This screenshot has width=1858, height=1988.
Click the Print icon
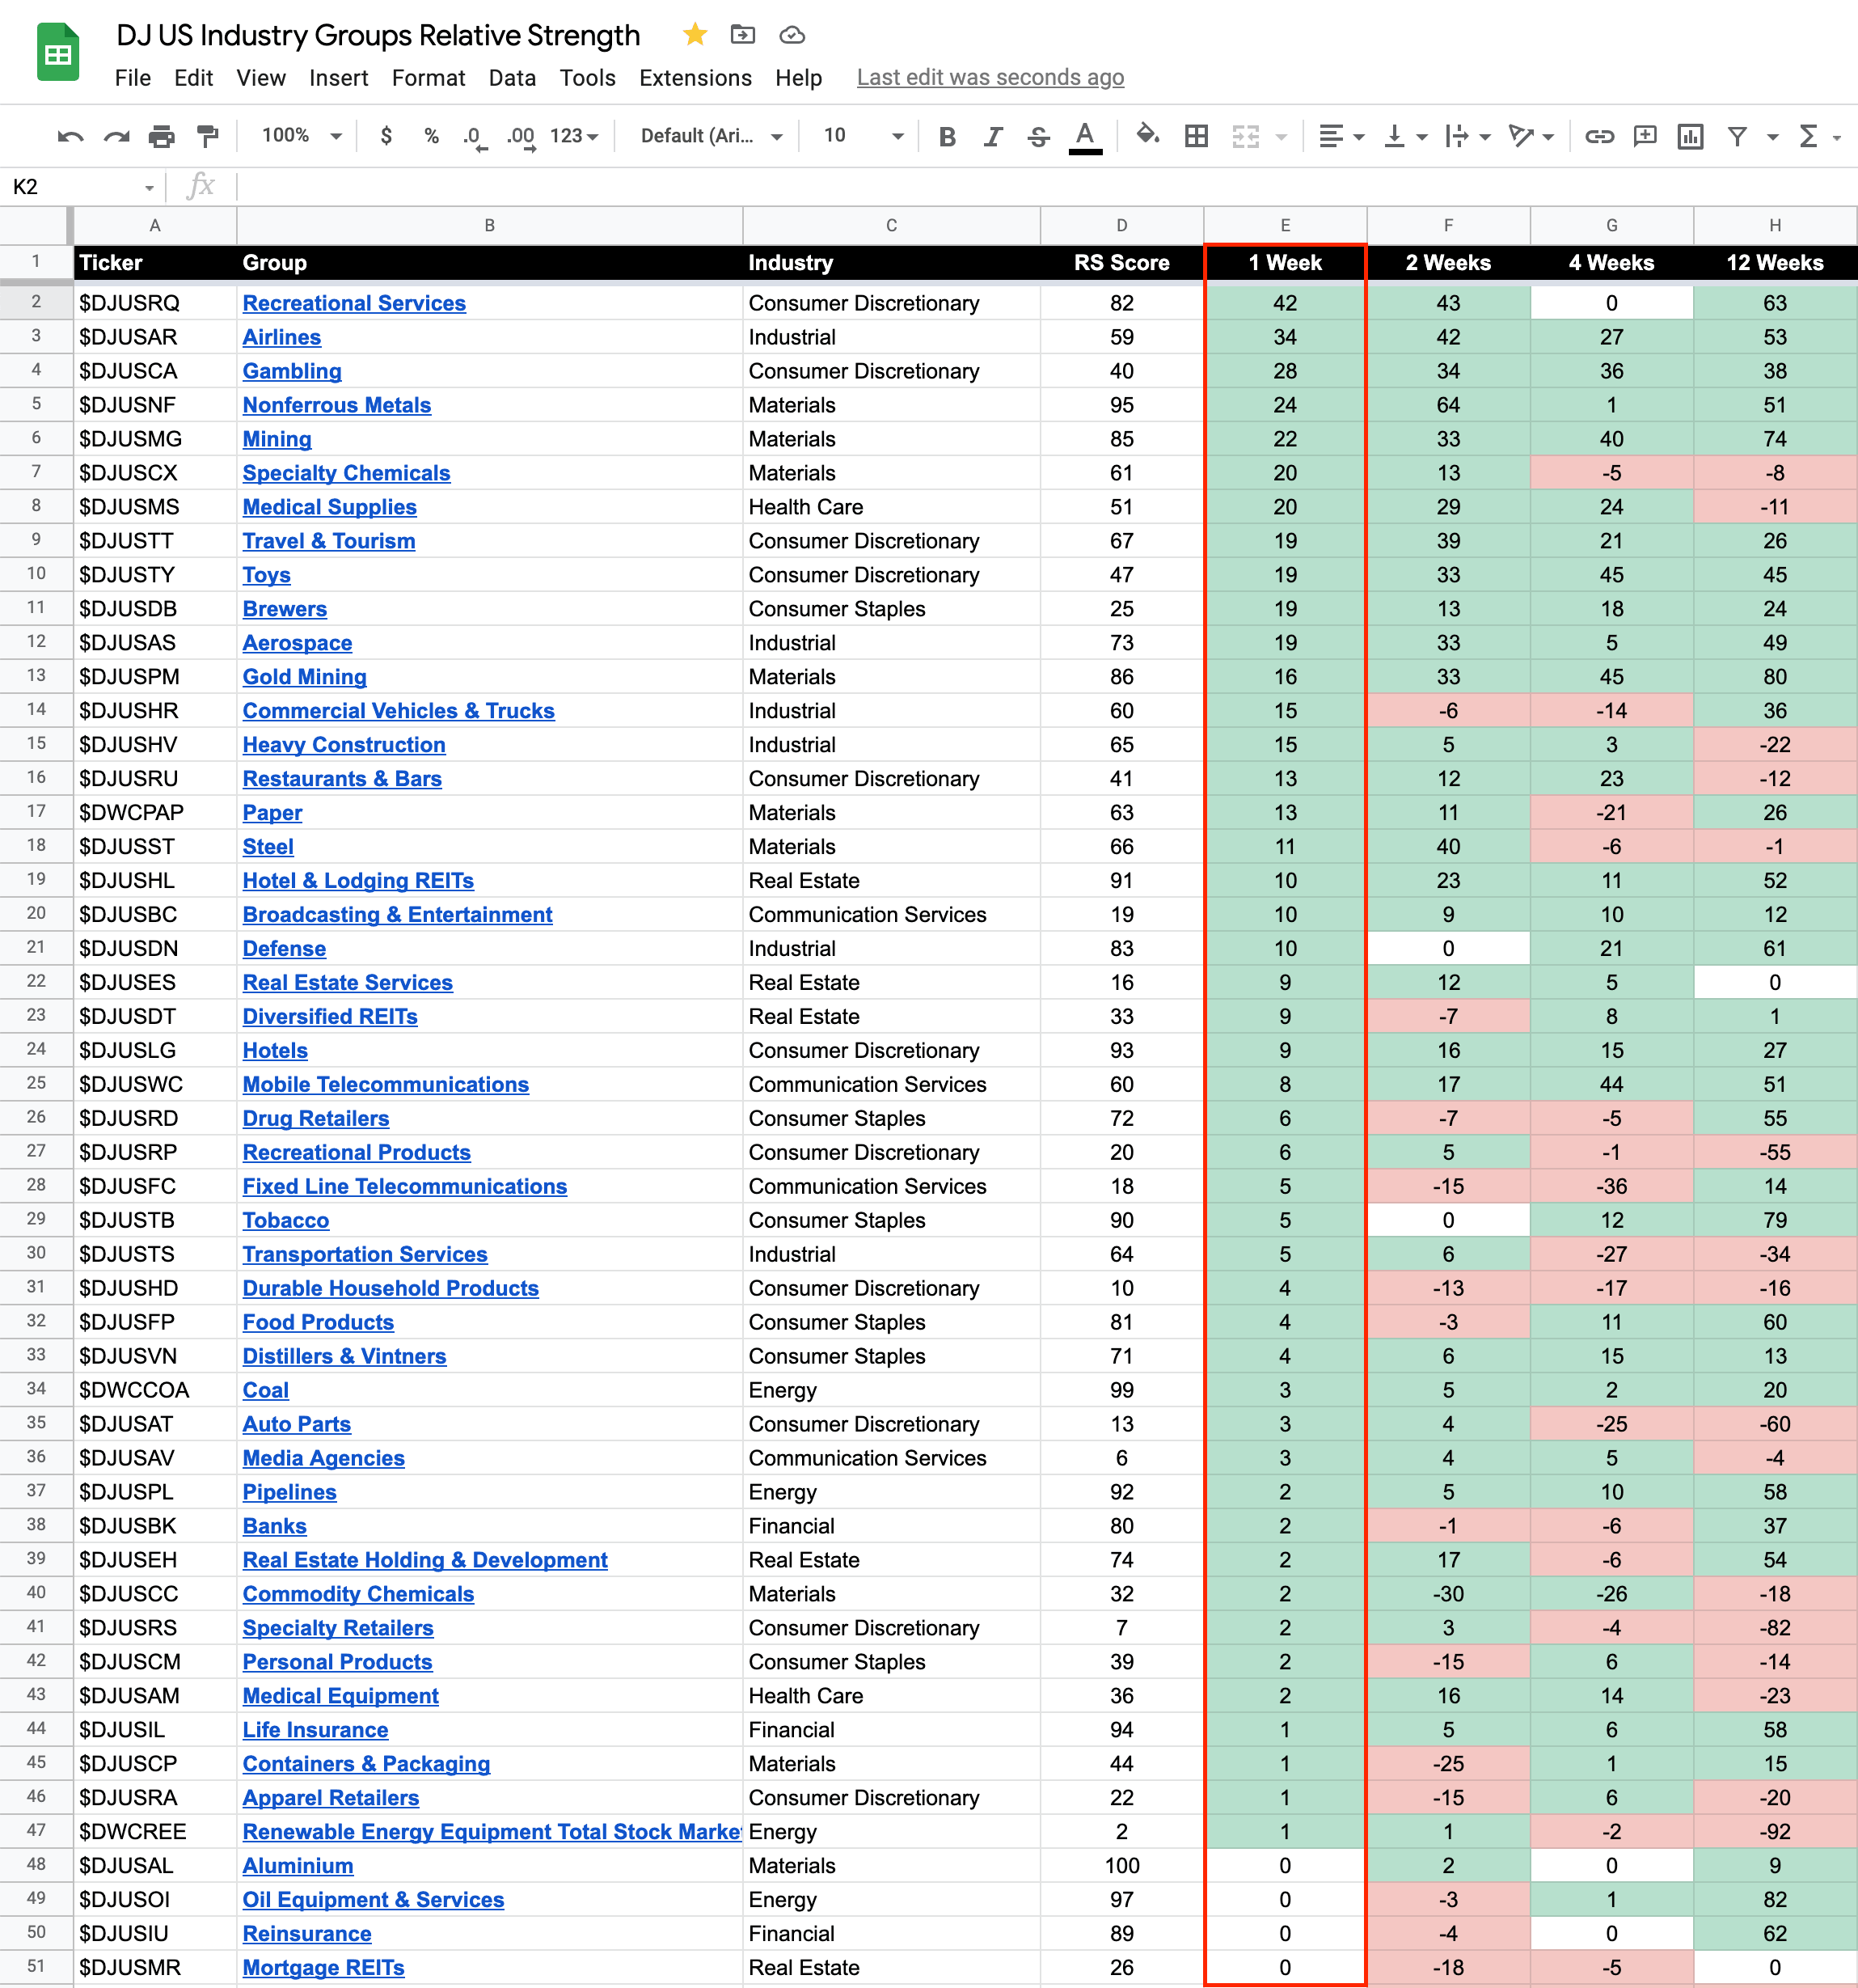(x=161, y=136)
